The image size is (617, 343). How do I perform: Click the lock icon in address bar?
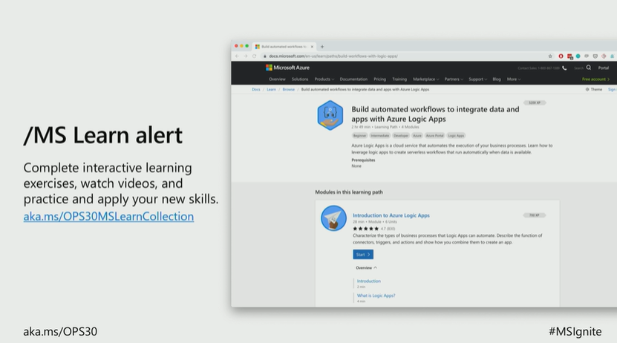pos(265,56)
